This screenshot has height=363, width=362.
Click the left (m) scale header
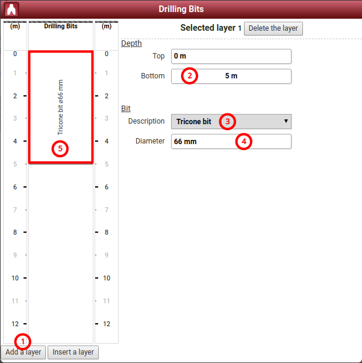15,27
